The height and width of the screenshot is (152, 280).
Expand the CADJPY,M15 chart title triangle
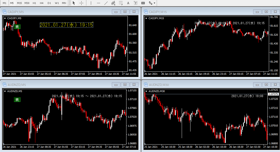tap(146, 18)
